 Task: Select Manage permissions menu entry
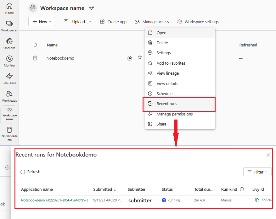pos(174,114)
